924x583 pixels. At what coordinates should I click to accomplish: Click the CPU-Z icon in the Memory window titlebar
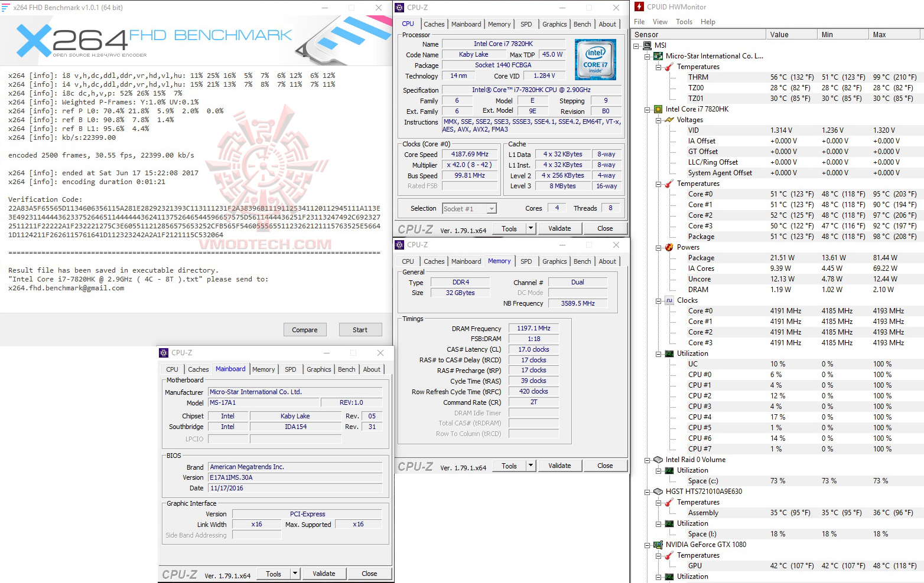point(400,244)
